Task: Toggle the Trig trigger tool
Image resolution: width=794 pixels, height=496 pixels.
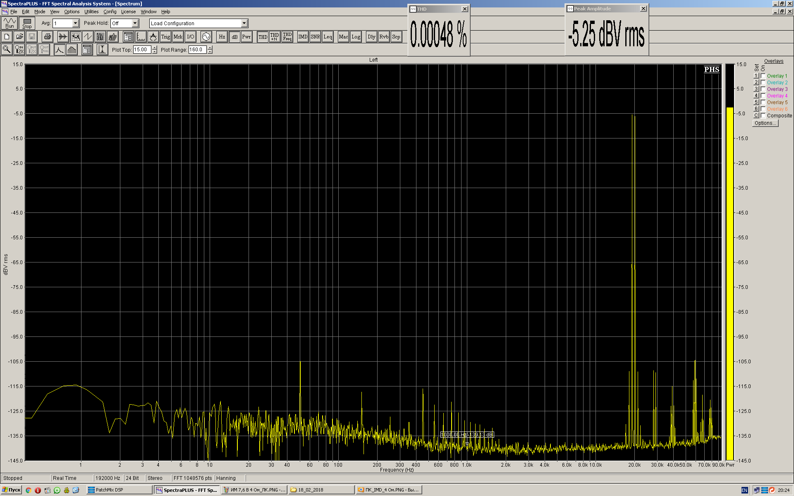Action: tap(165, 37)
